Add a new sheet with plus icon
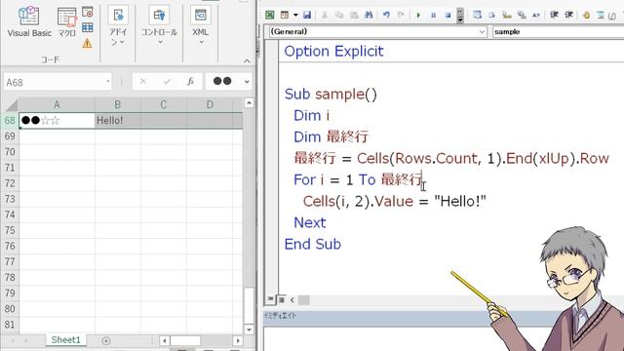This screenshot has height=351, width=624. point(106,340)
